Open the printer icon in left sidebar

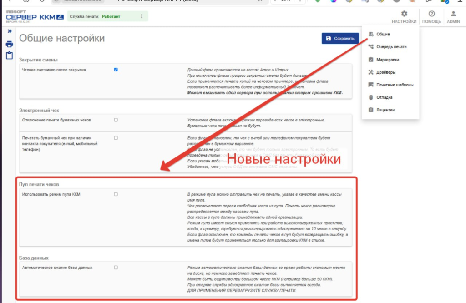[9, 44]
